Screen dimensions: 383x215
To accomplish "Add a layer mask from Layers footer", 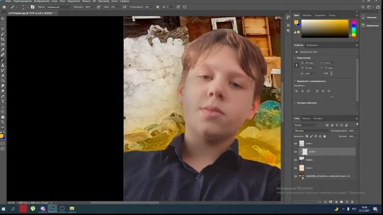I will coord(331,202).
